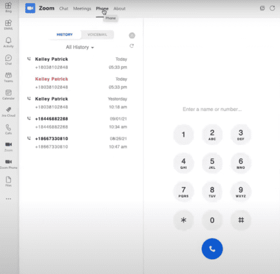Screen dimensions: 280x274
Task: Click the 08/26/21 date in history
Action: [118, 139]
